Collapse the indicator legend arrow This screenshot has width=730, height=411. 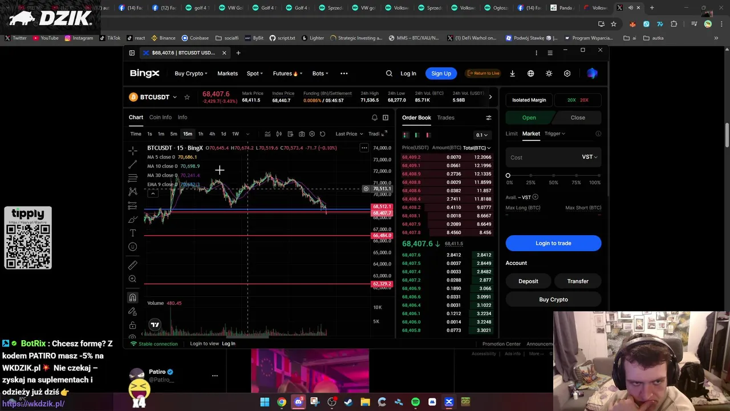[153, 194]
